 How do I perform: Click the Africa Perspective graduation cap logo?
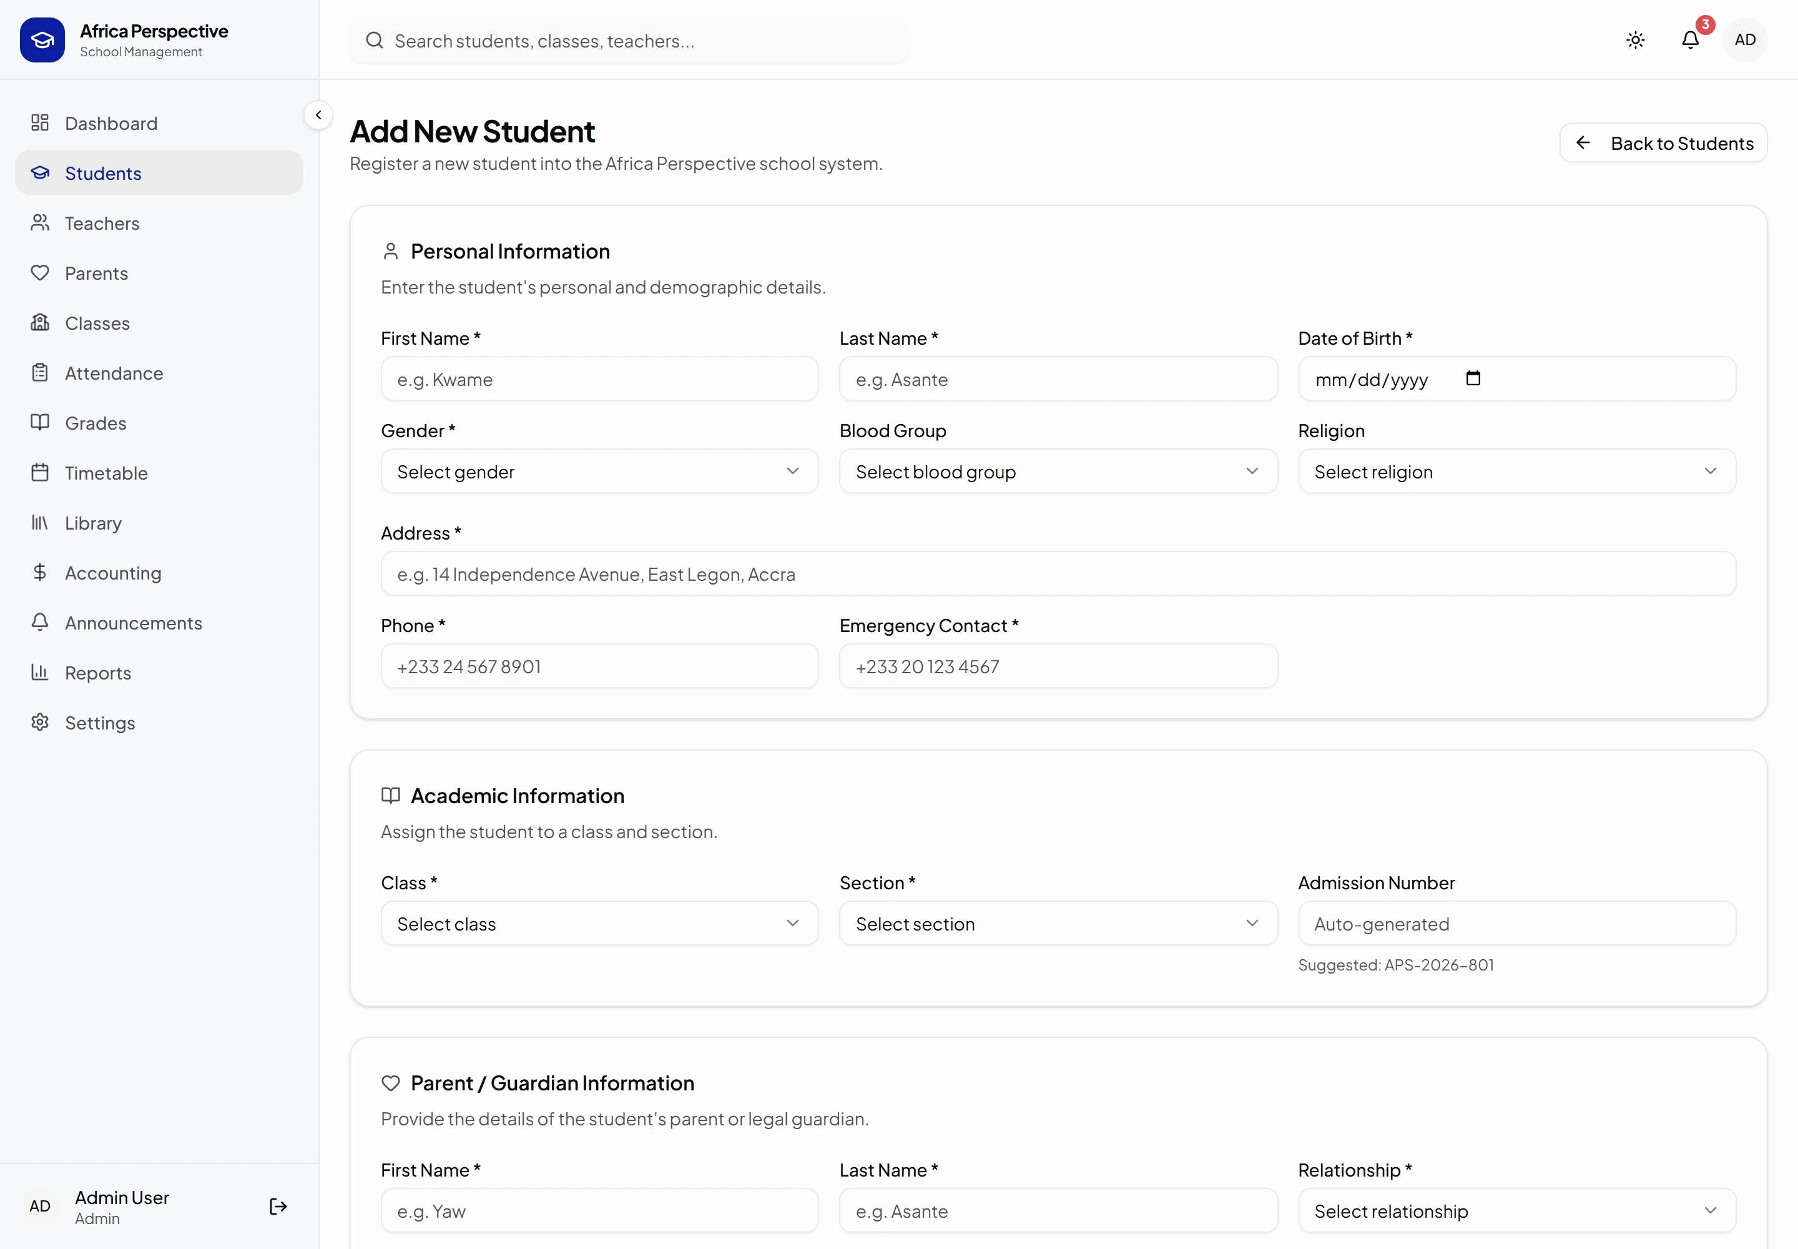click(42, 40)
